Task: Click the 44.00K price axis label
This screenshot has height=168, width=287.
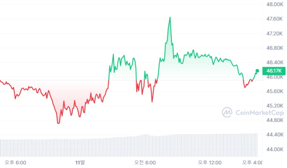Action: point(275,149)
